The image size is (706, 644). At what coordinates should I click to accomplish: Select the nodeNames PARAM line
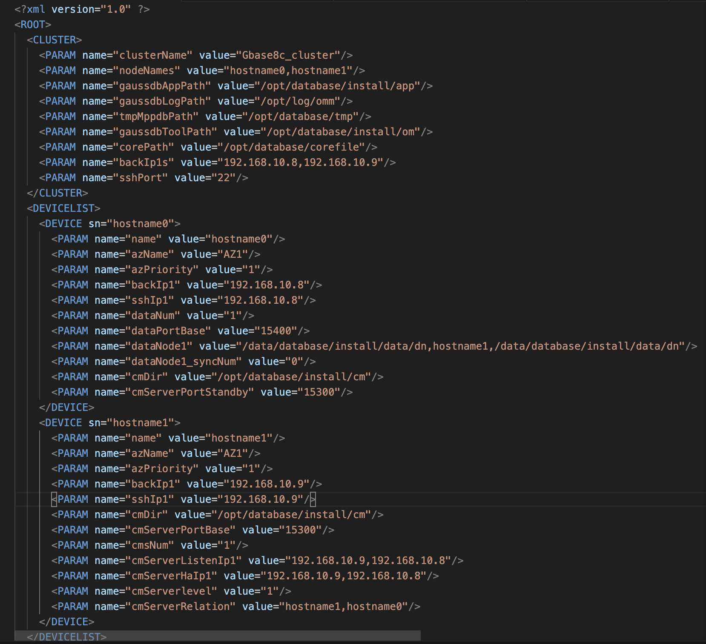click(202, 71)
